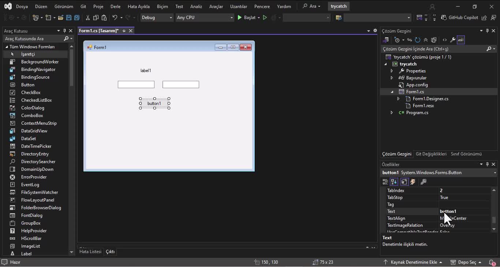Click the Start Without Debugging outline play icon
The width and height of the screenshot is (500, 267).
click(x=265, y=18)
